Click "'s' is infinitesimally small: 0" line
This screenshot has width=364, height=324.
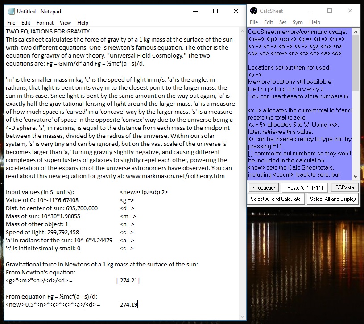click(x=43, y=249)
